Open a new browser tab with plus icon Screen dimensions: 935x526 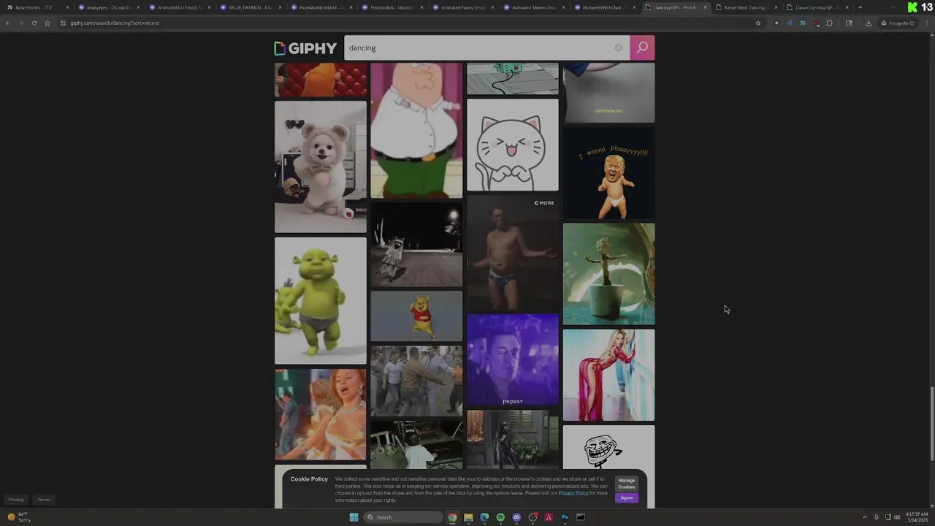coord(860,7)
